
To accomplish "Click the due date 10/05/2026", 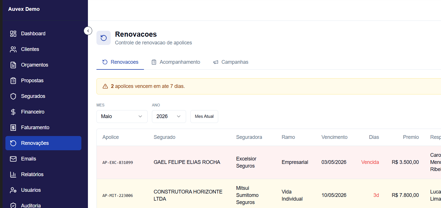I will (x=334, y=195).
